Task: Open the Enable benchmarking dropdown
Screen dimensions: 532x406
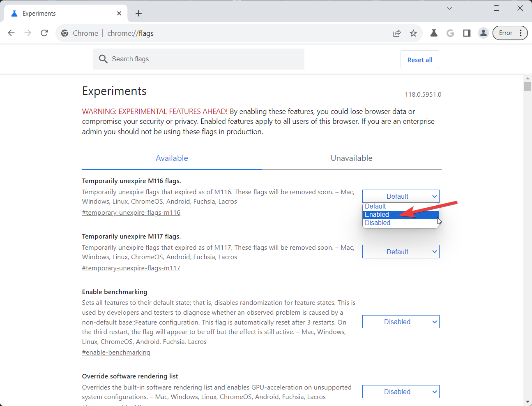Action: pyautogui.click(x=401, y=322)
